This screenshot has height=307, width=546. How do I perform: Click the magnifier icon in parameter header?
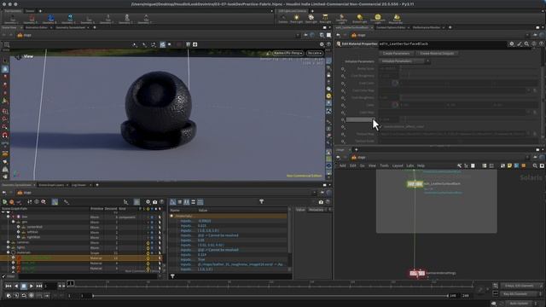pyautogui.click(x=526, y=43)
